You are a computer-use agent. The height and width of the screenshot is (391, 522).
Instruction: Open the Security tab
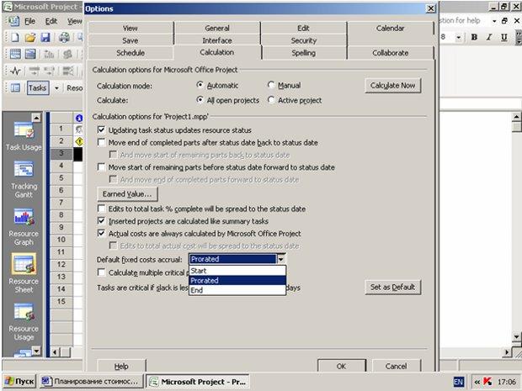point(304,40)
